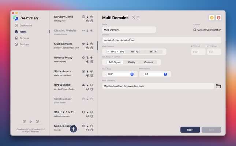The width and height of the screenshot is (236, 146).
Task: Open Node.js Support log document icon
Action: tap(91, 130)
